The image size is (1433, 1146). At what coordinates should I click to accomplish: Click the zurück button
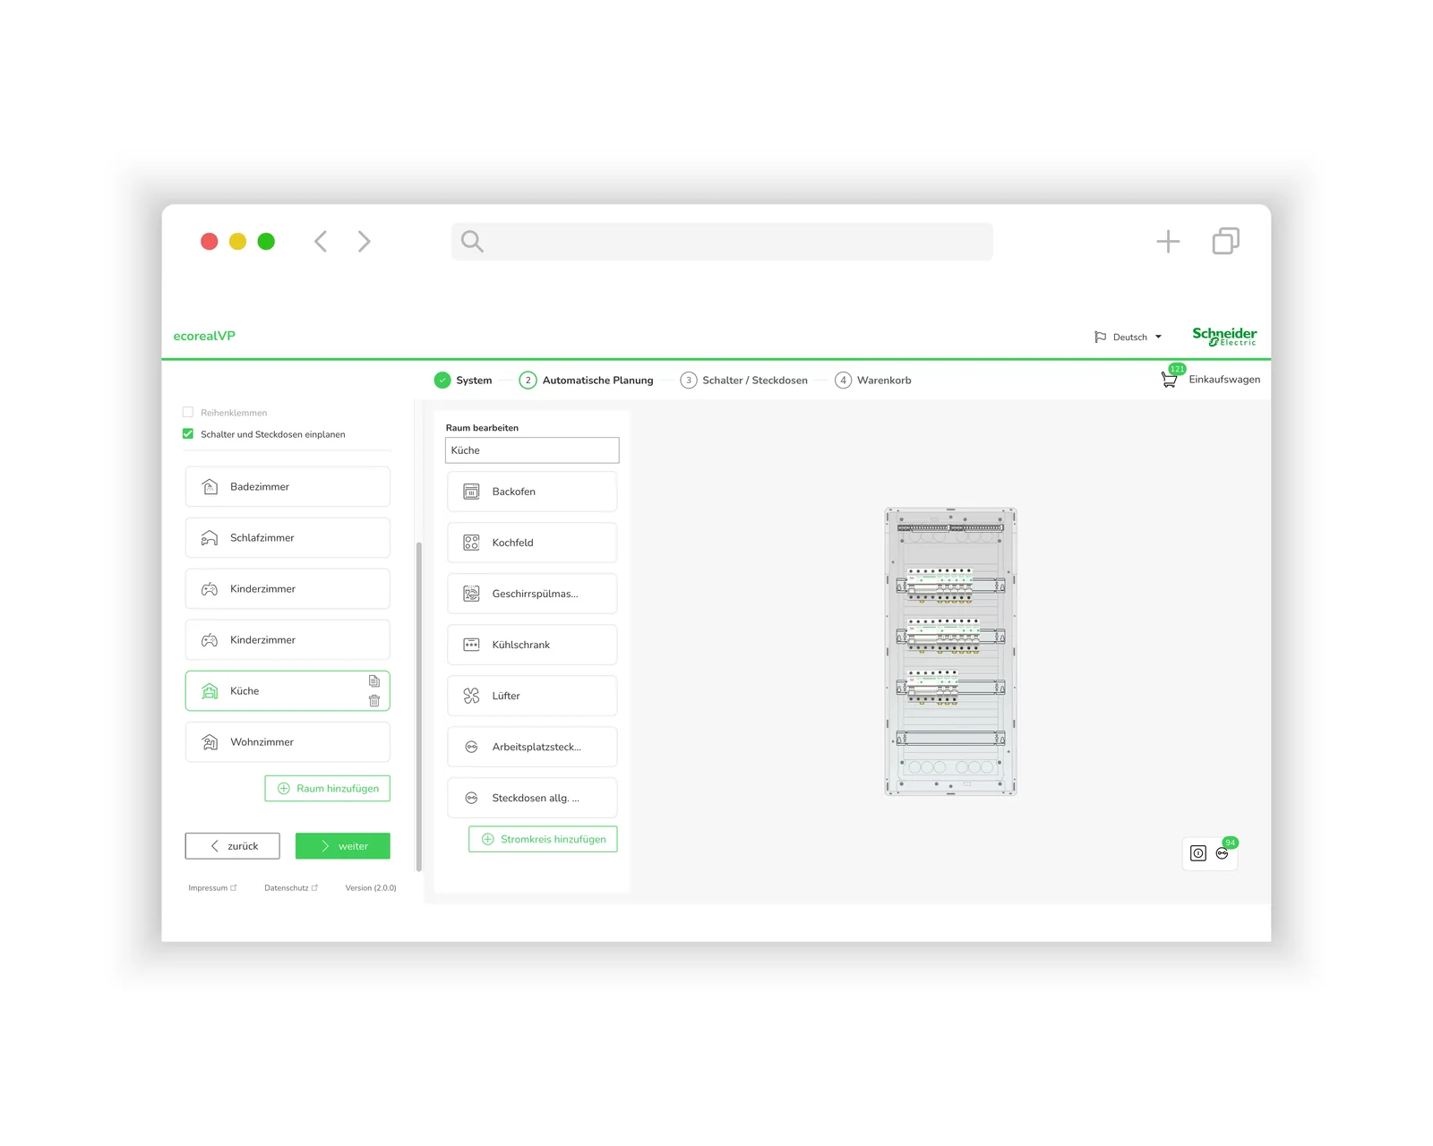[233, 846]
